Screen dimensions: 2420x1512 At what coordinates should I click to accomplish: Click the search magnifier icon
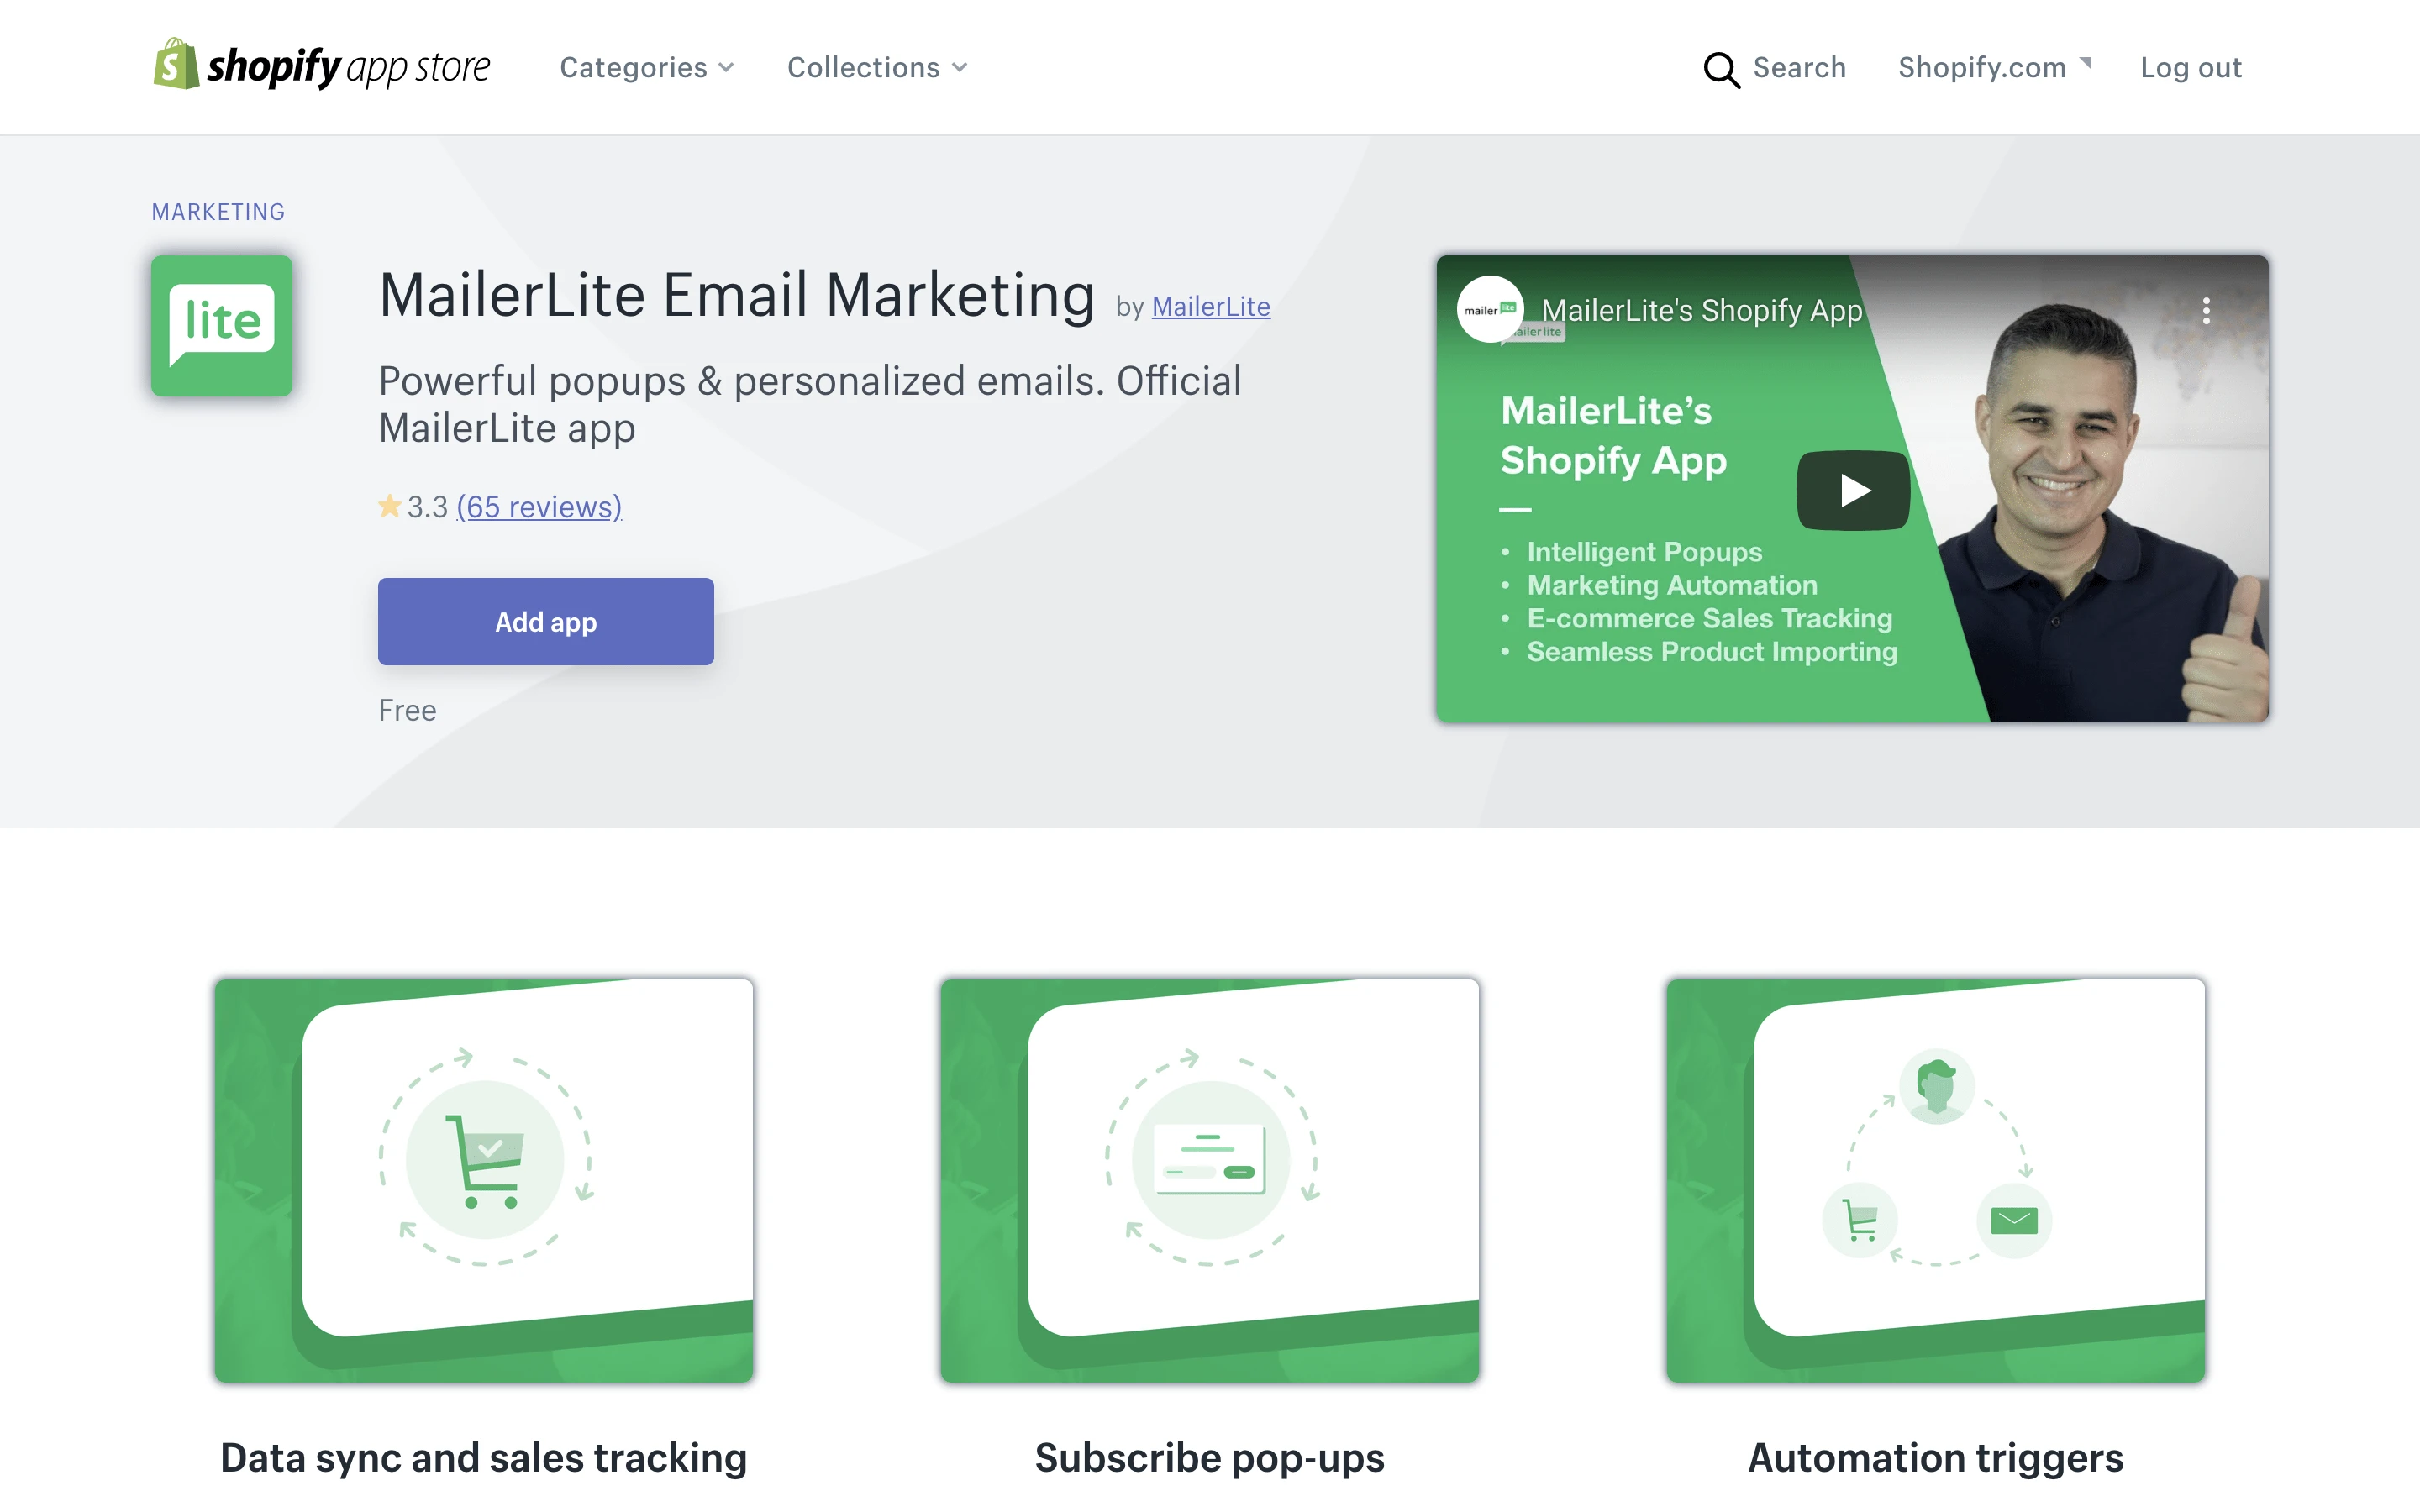[1720, 69]
